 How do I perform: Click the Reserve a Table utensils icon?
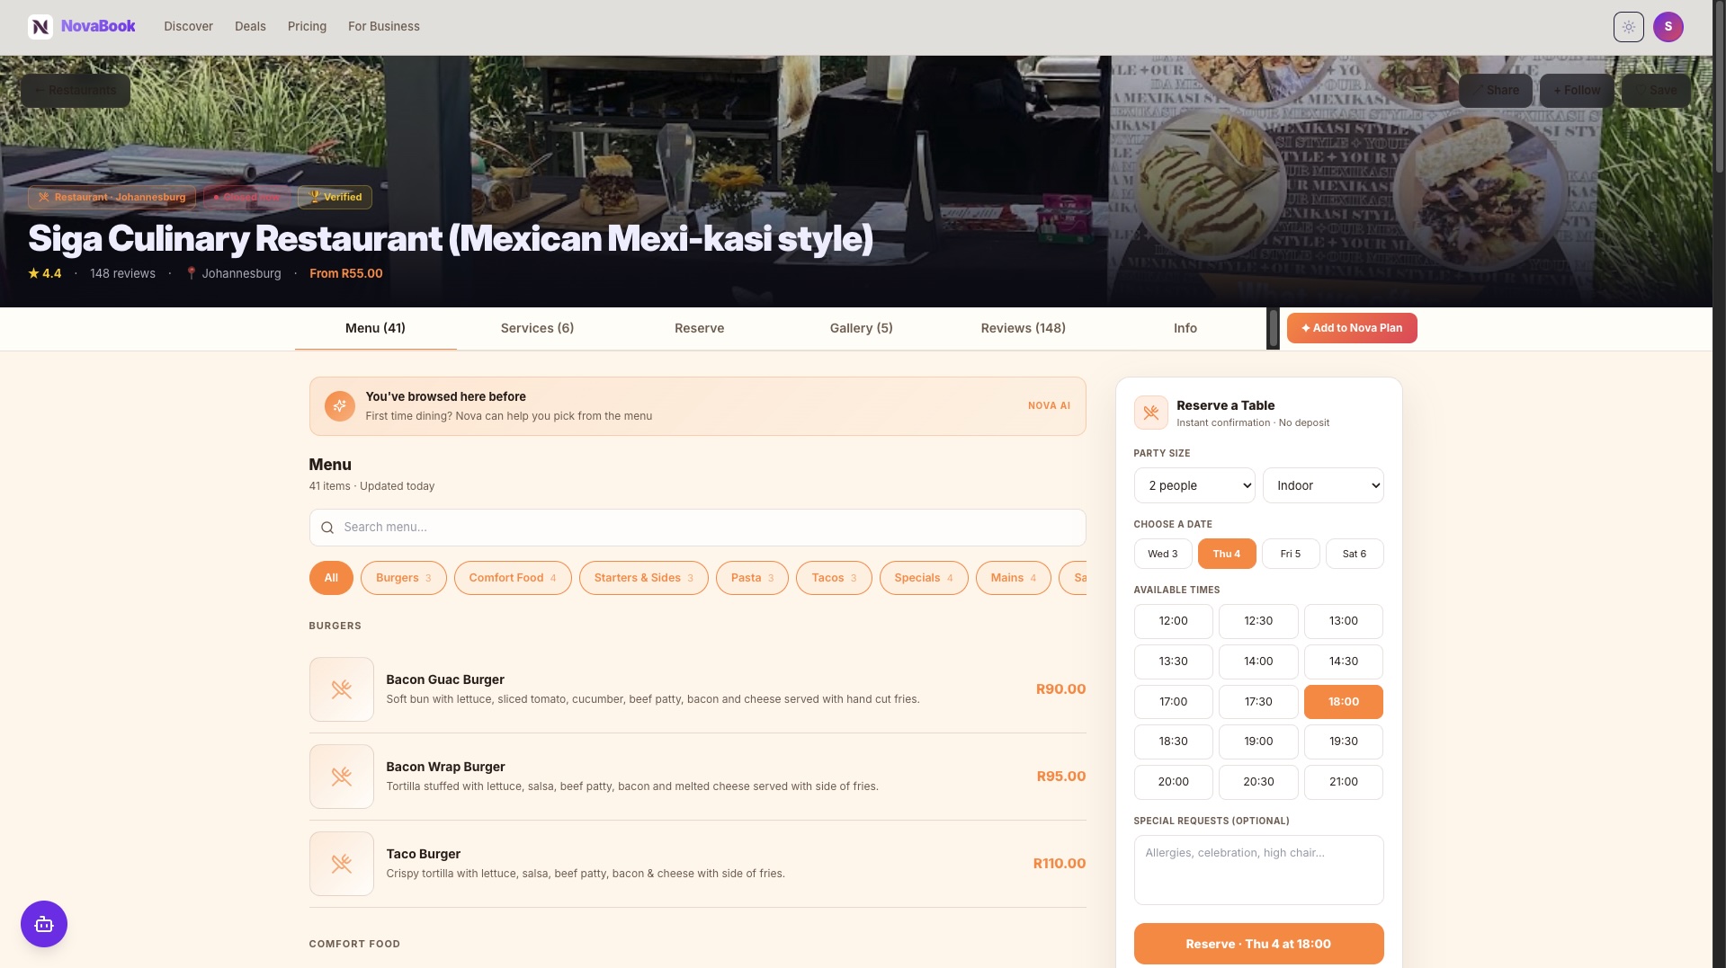click(x=1150, y=413)
